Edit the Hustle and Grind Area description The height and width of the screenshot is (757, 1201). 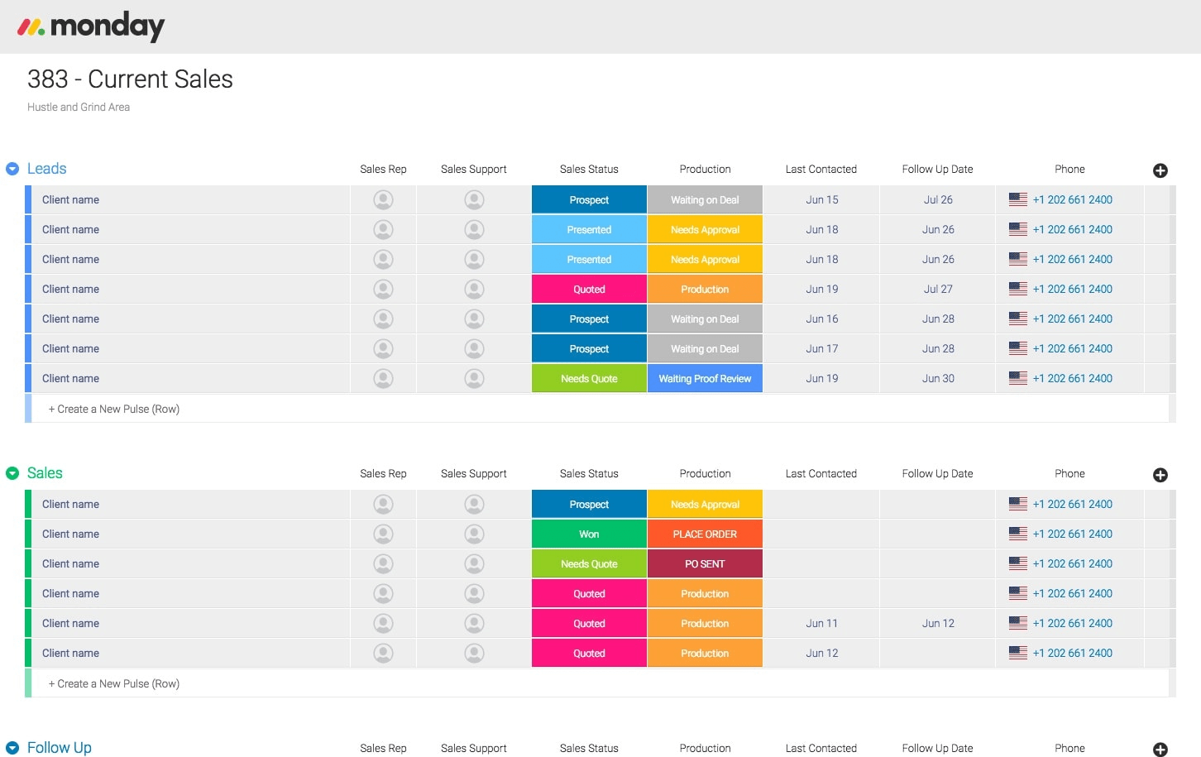click(79, 107)
